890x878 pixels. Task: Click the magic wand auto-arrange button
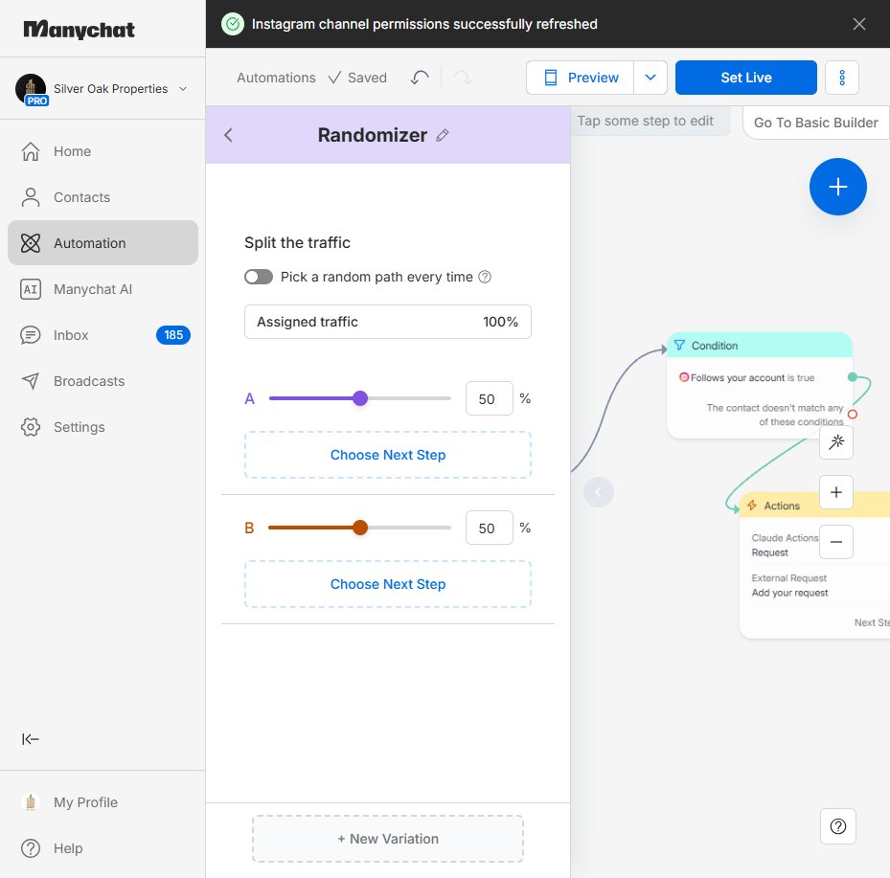point(836,441)
